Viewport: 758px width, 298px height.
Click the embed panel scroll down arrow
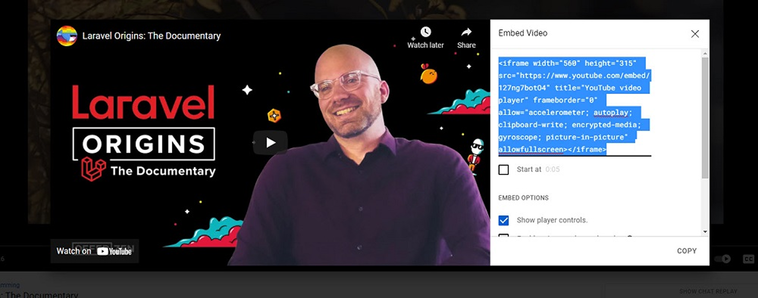coord(705,232)
